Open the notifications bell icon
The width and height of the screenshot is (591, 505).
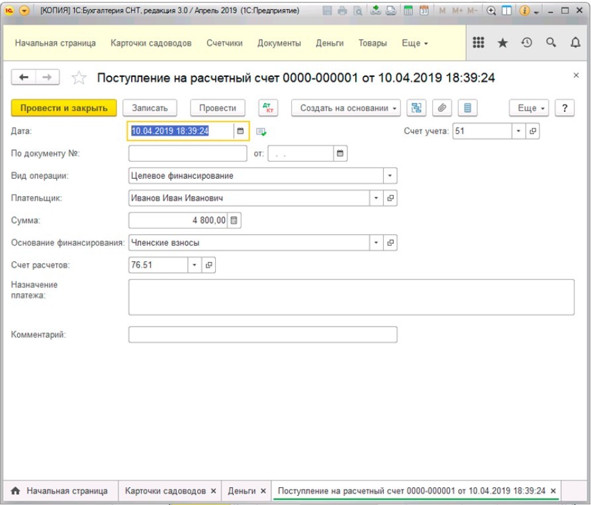(575, 43)
